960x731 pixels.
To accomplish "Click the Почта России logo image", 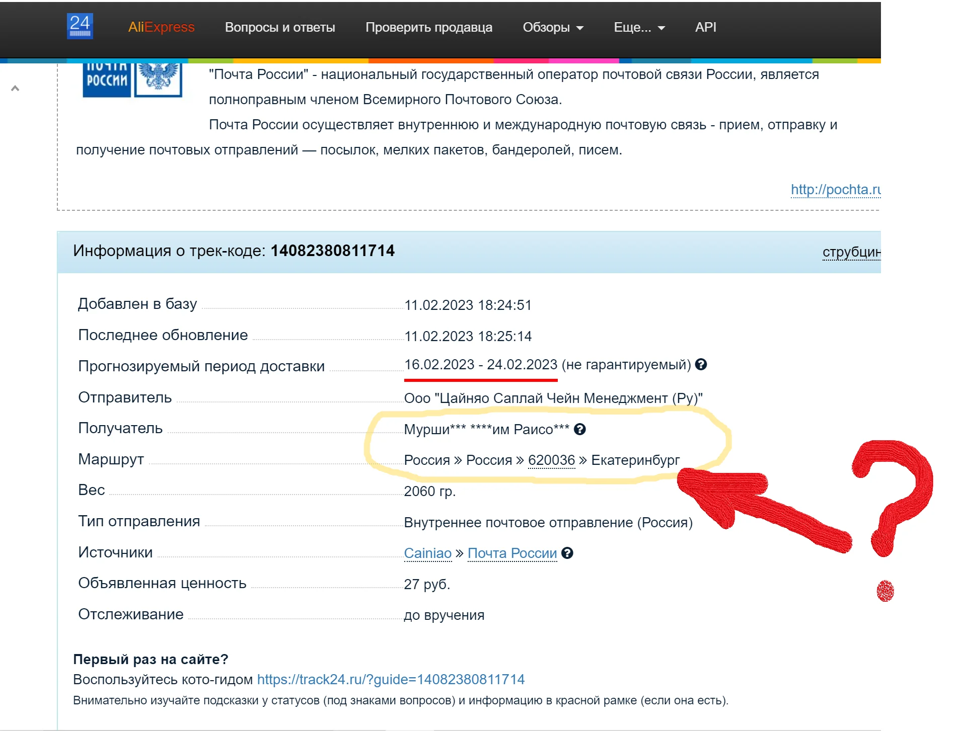I will 132,79.
